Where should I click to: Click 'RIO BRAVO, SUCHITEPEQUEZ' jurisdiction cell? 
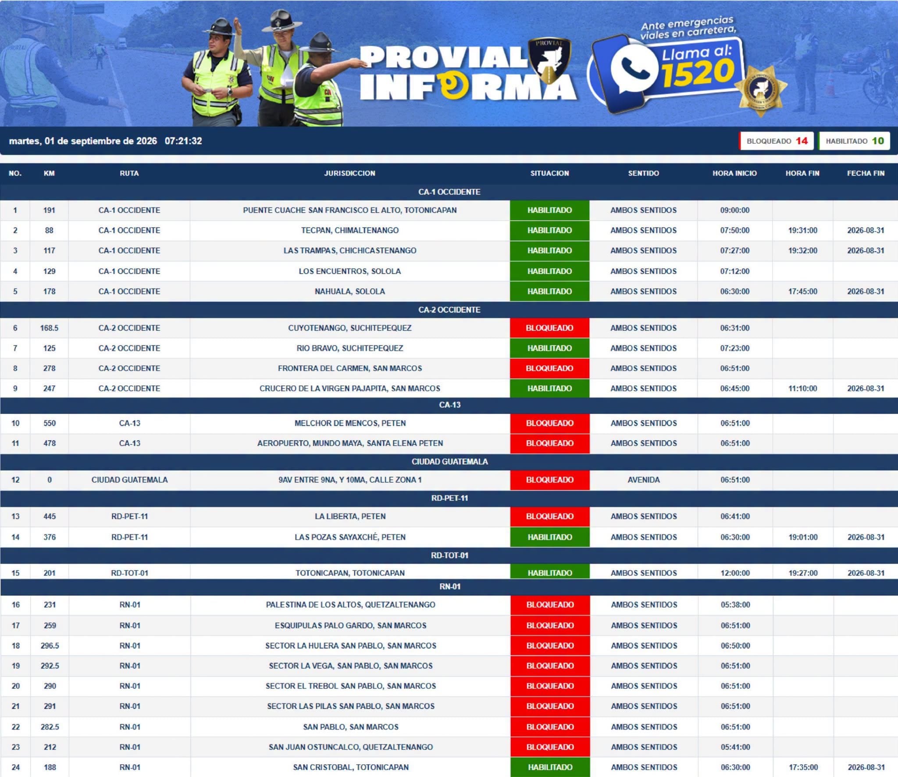(349, 349)
